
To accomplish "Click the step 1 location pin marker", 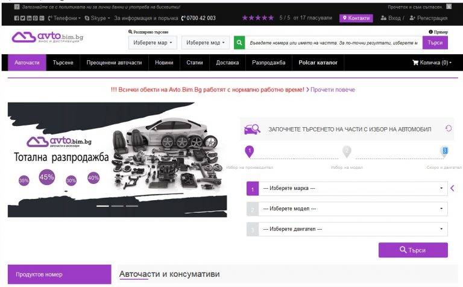I will click(250, 151).
